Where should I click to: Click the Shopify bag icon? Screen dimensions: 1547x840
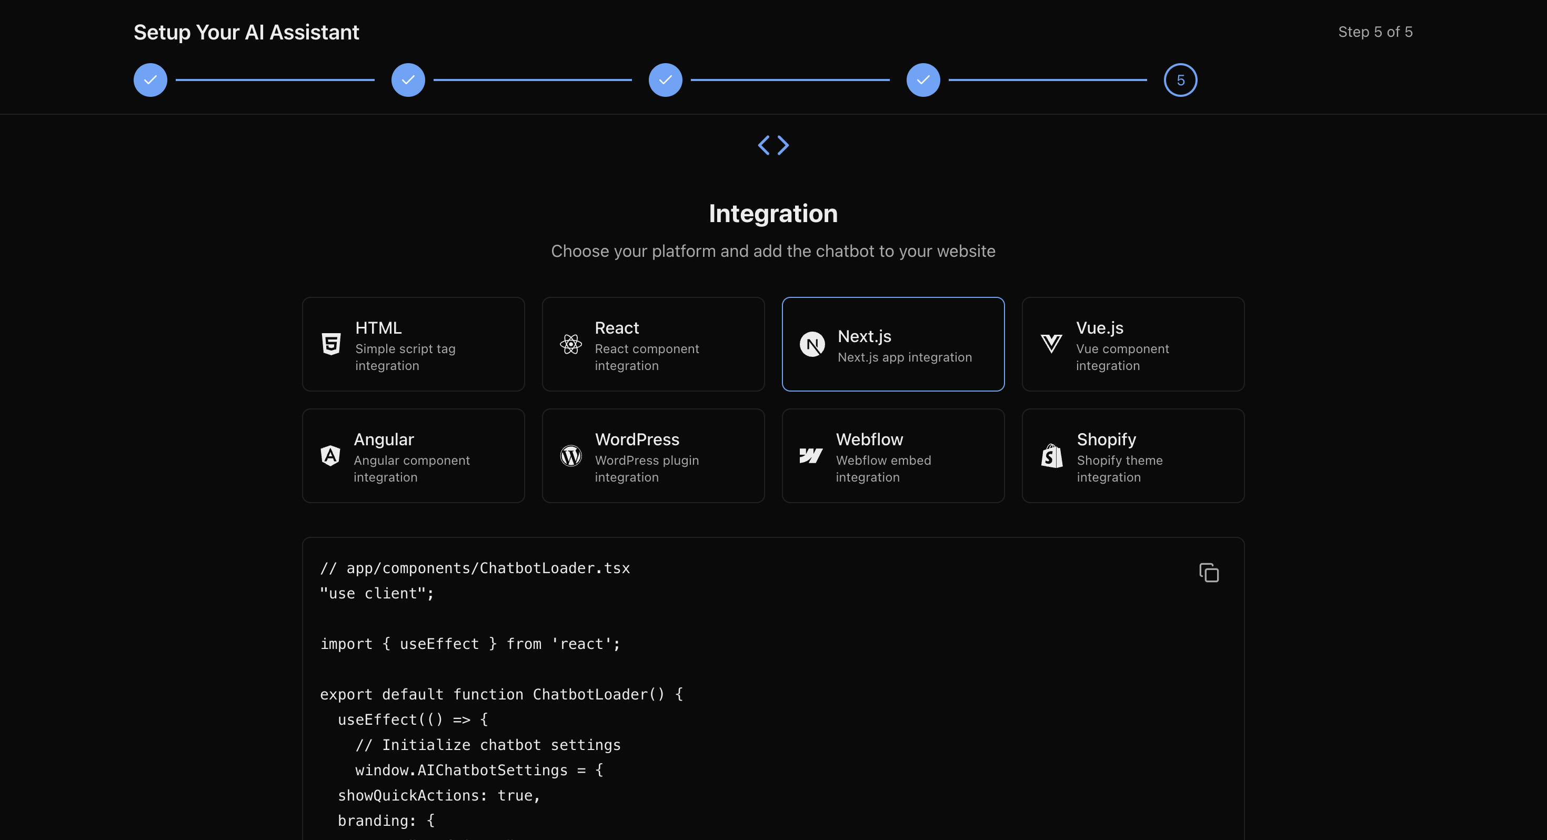click(1051, 456)
